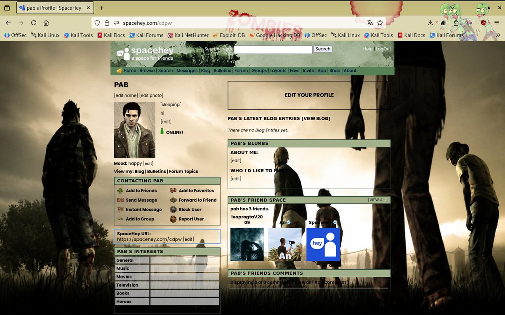The width and height of the screenshot is (505, 315).
Task: Click the Add to Friends icon
Action: click(x=120, y=191)
